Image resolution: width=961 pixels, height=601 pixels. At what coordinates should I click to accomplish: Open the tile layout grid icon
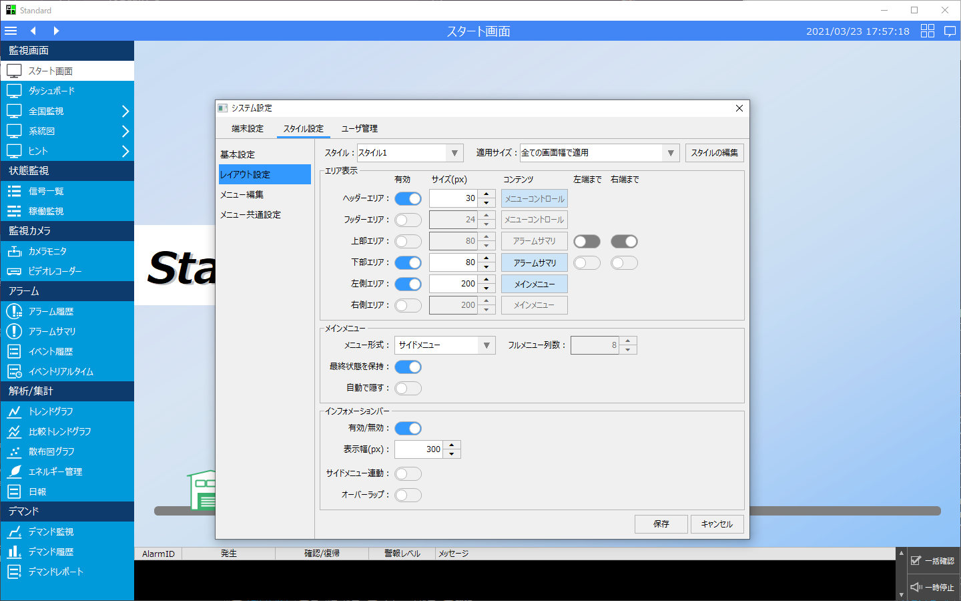[928, 31]
